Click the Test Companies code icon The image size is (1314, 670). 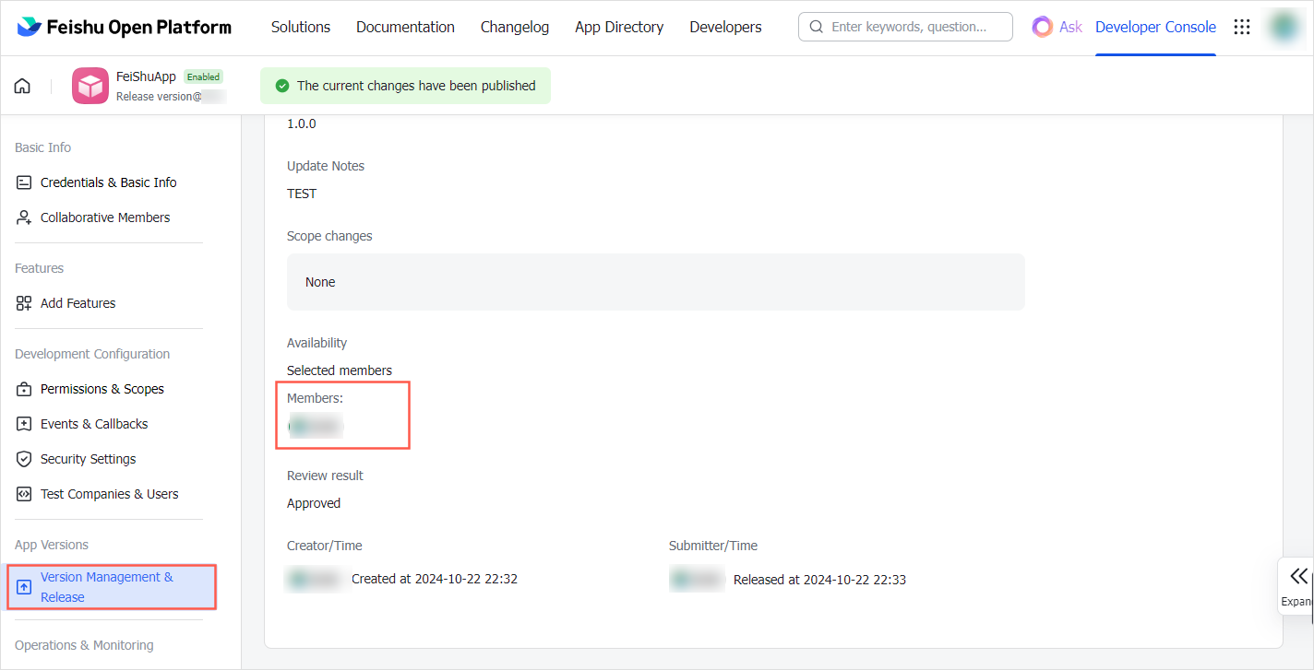24,494
